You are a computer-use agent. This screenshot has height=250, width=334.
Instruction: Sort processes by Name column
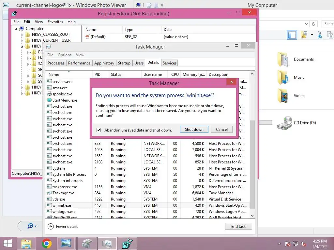69,75
